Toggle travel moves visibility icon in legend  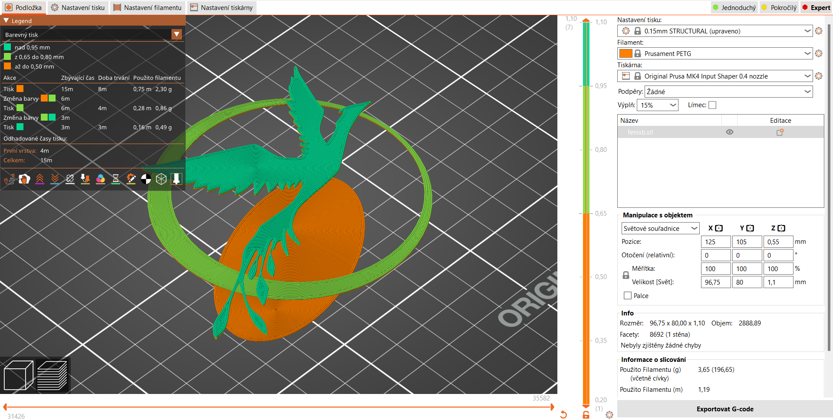(x=9, y=179)
